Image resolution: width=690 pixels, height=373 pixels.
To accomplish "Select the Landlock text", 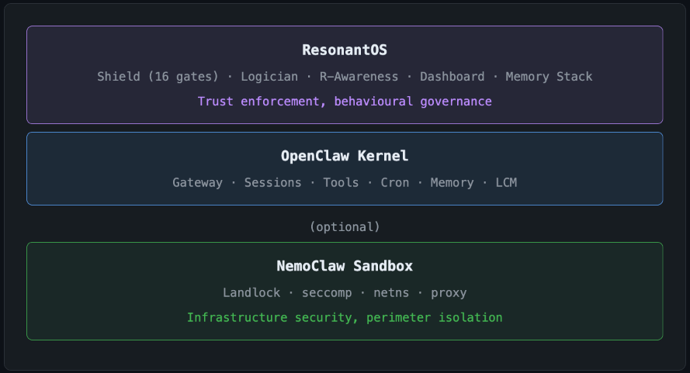I will click(251, 293).
